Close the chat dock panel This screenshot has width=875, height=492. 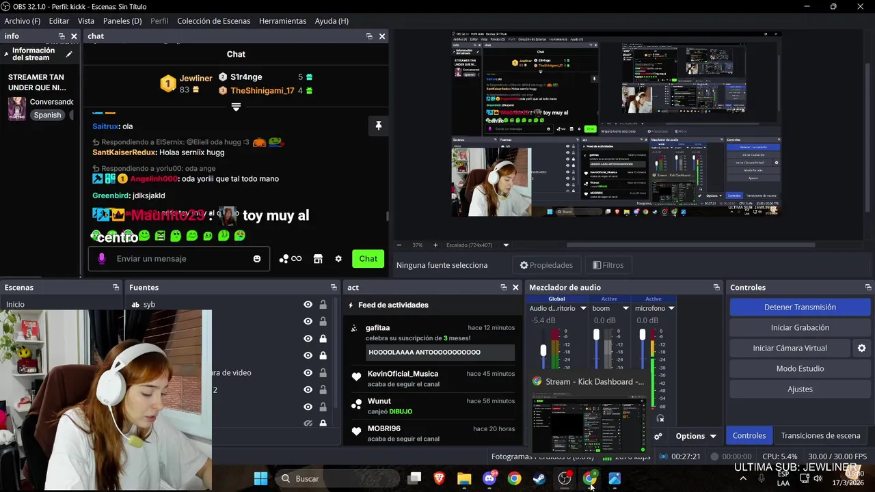[x=382, y=36]
